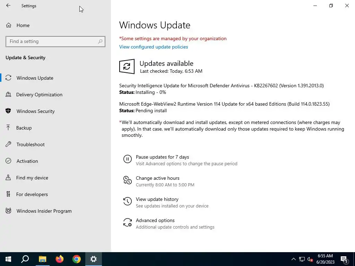Click Change active hours

point(158,178)
